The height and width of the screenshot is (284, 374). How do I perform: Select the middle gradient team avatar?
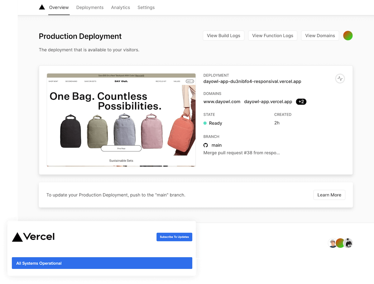pyautogui.click(x=340, y=243)
